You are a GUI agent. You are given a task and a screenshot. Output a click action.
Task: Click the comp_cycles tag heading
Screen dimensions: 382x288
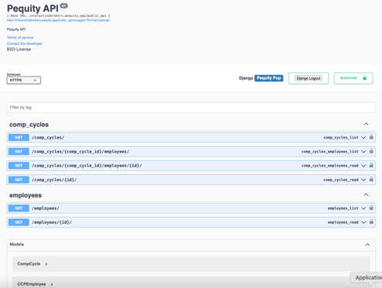click(29, 125)
